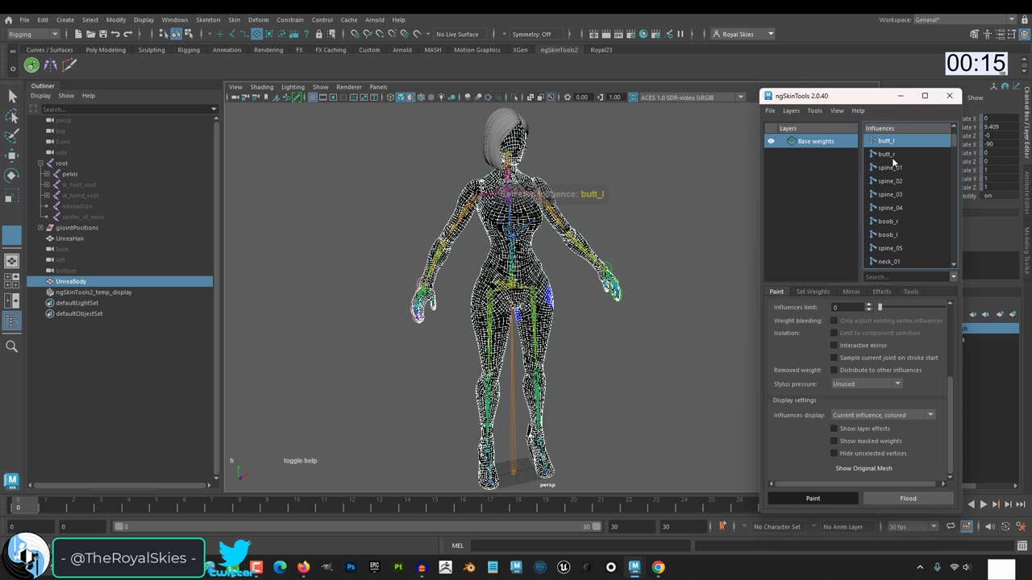
Task: Switch to the ngSkinTools2 shelf tab
Action: 559,50
